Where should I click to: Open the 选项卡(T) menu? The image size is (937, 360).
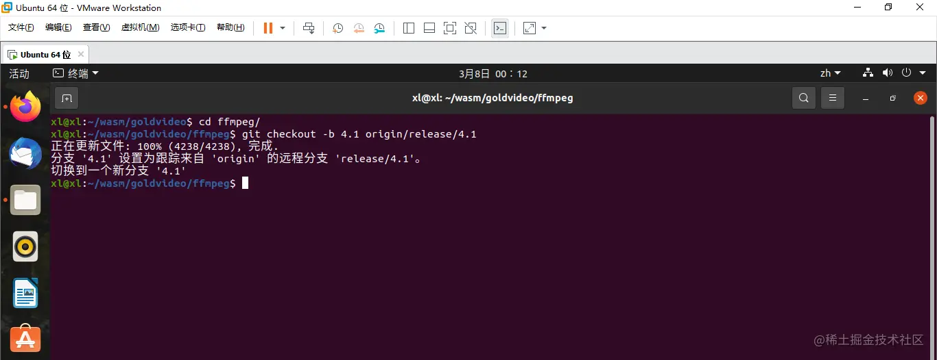[188, 27]
